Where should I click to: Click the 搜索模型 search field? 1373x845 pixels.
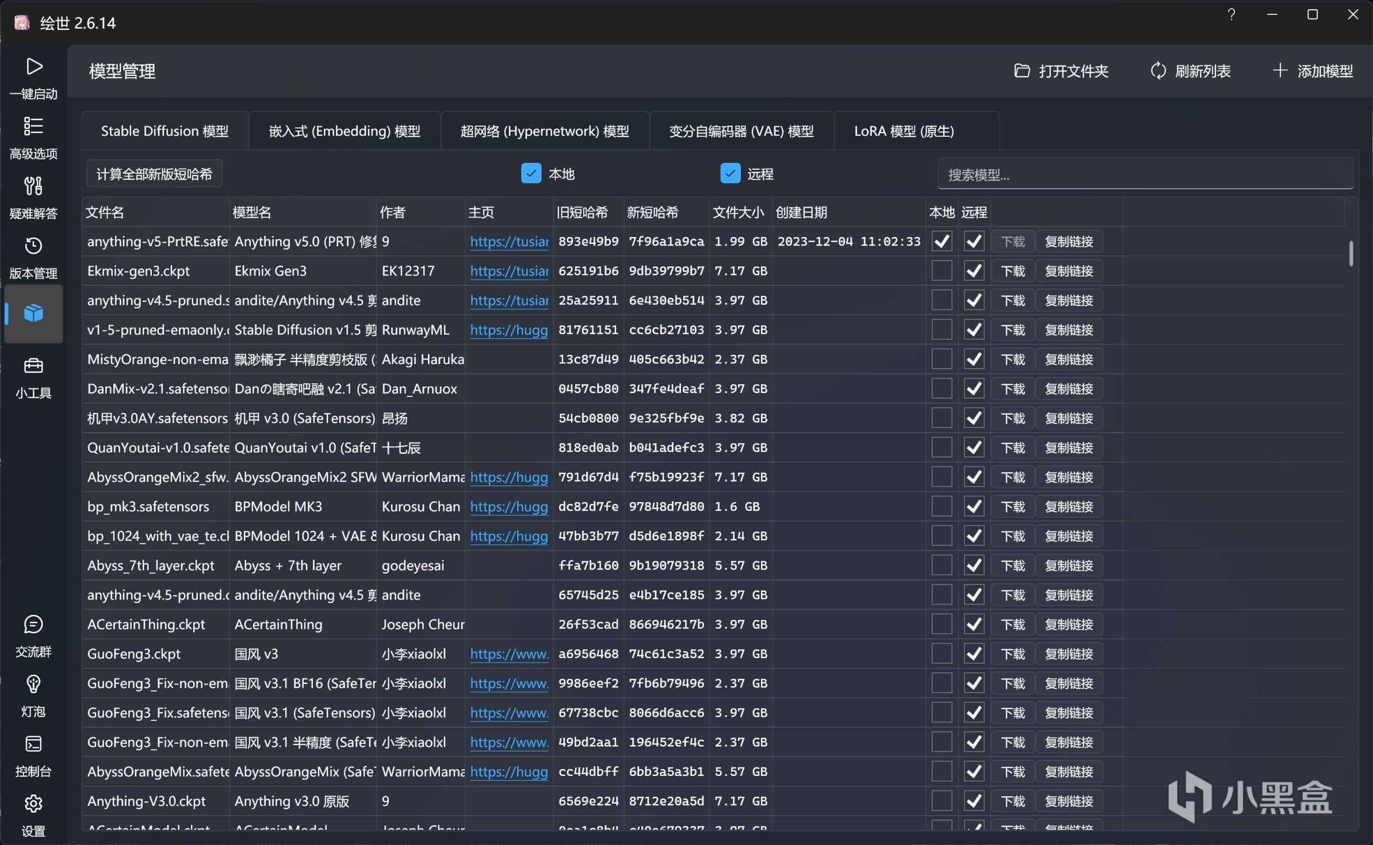[x=1145, y=175]
